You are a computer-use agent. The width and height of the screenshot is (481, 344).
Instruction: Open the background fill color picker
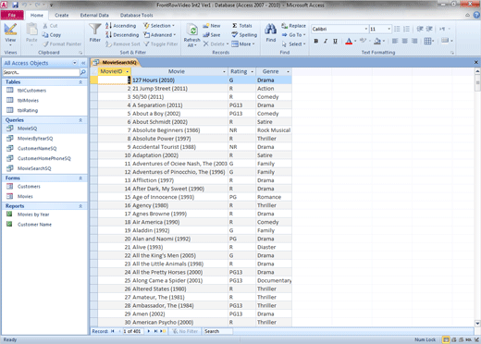[x=384, y=41]
